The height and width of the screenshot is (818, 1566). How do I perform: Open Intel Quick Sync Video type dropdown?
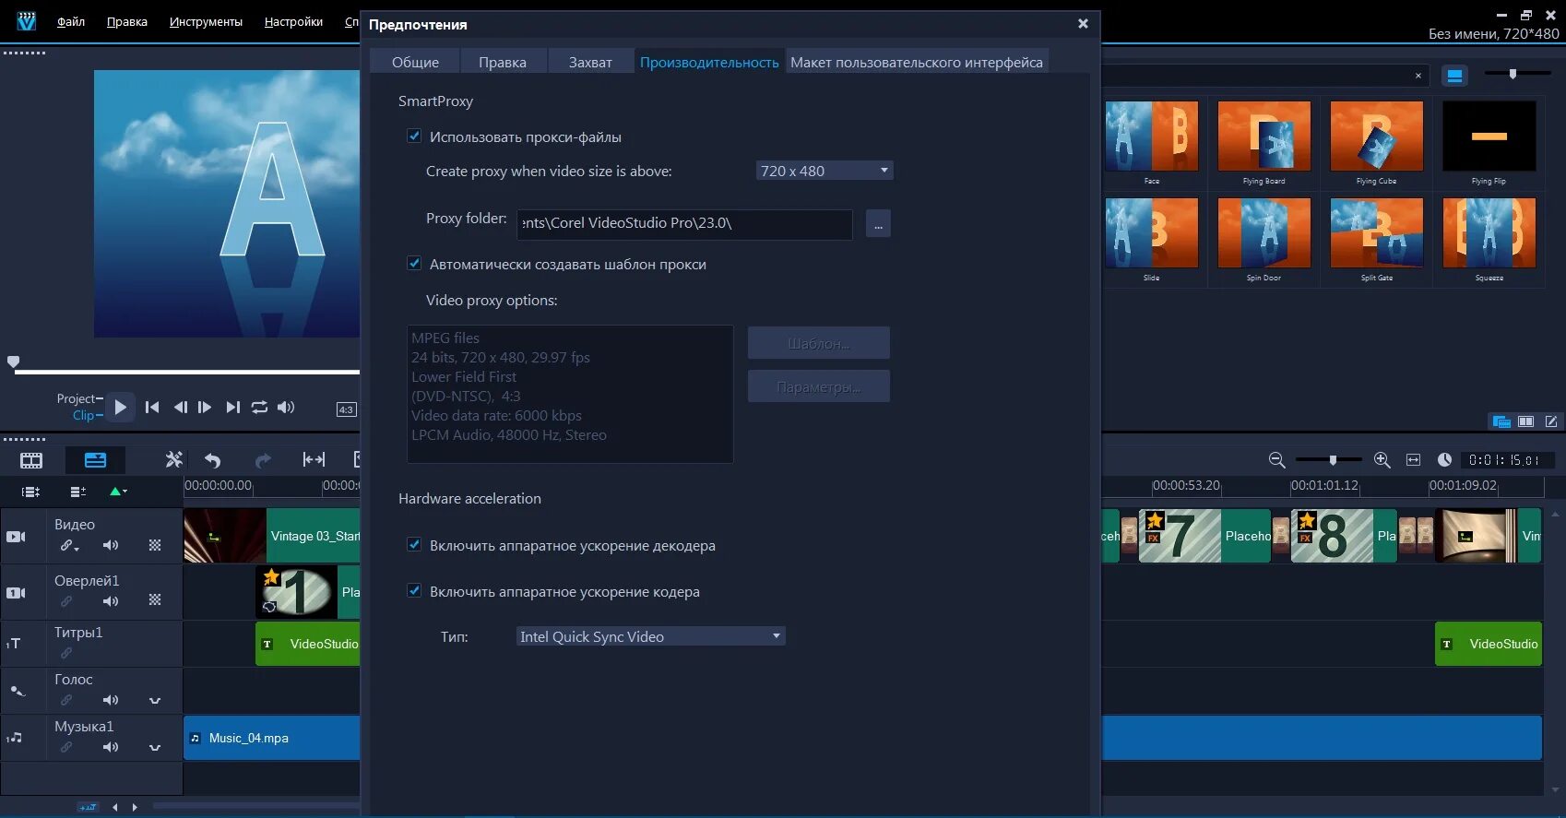650,636
